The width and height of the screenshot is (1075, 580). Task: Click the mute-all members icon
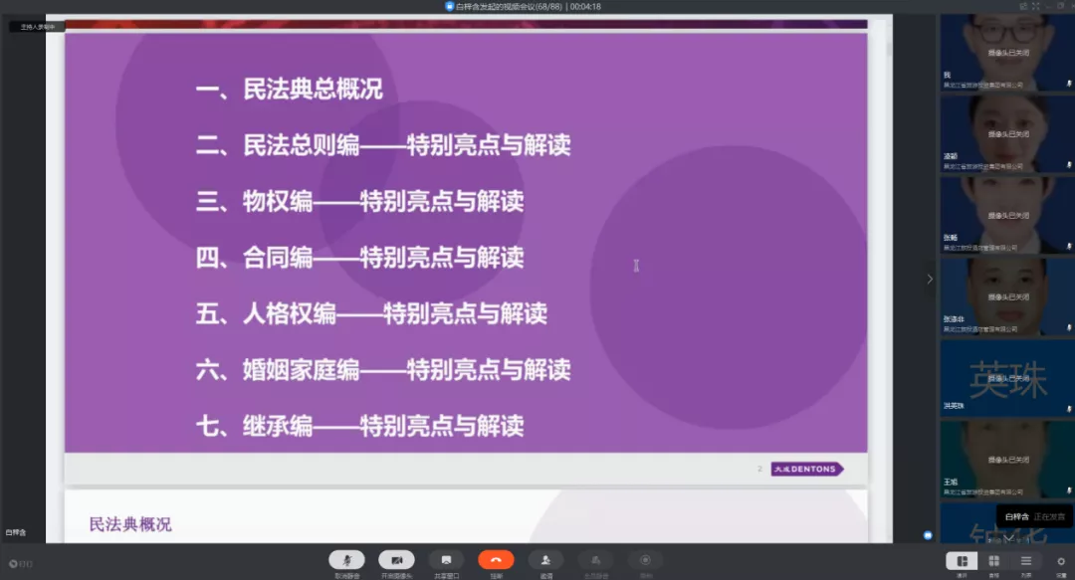coord(596,560)
